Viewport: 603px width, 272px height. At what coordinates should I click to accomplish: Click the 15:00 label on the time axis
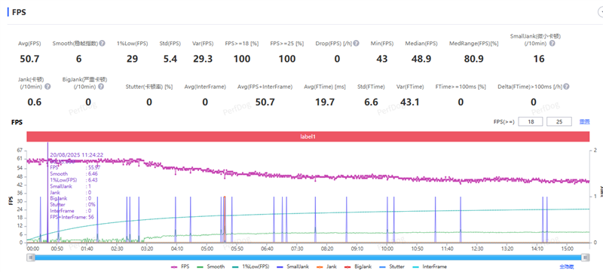tap(568, 249)
